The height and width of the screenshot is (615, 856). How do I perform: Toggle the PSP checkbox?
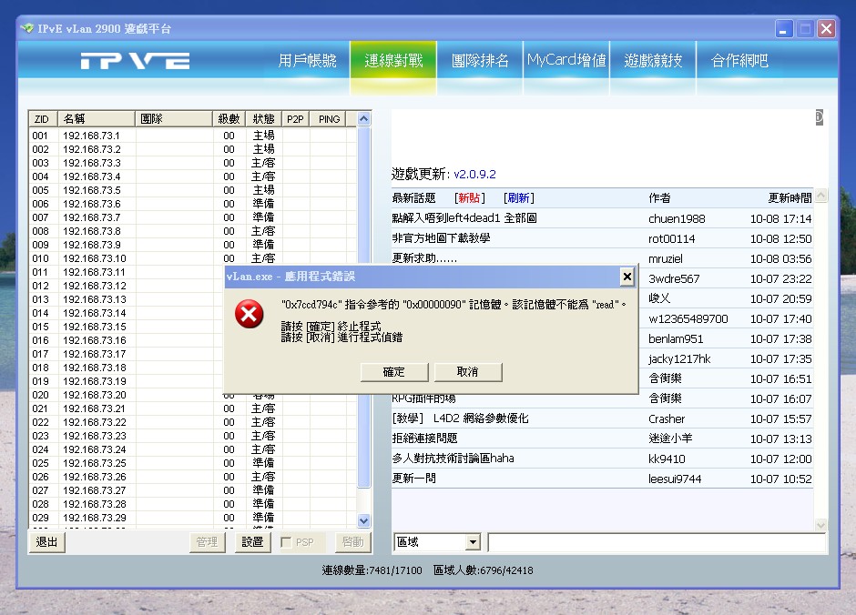point(286,542)
